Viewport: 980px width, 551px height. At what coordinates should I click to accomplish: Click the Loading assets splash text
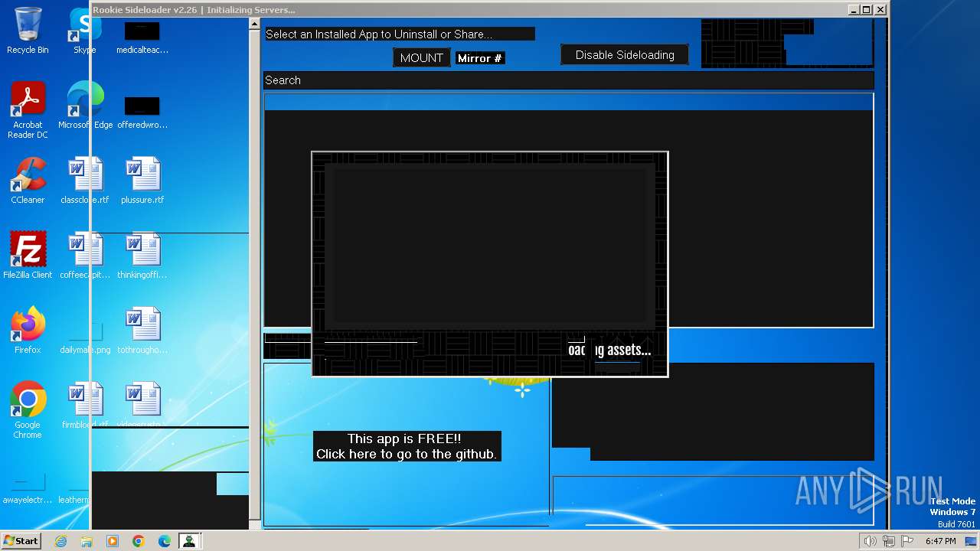point(609,350)
